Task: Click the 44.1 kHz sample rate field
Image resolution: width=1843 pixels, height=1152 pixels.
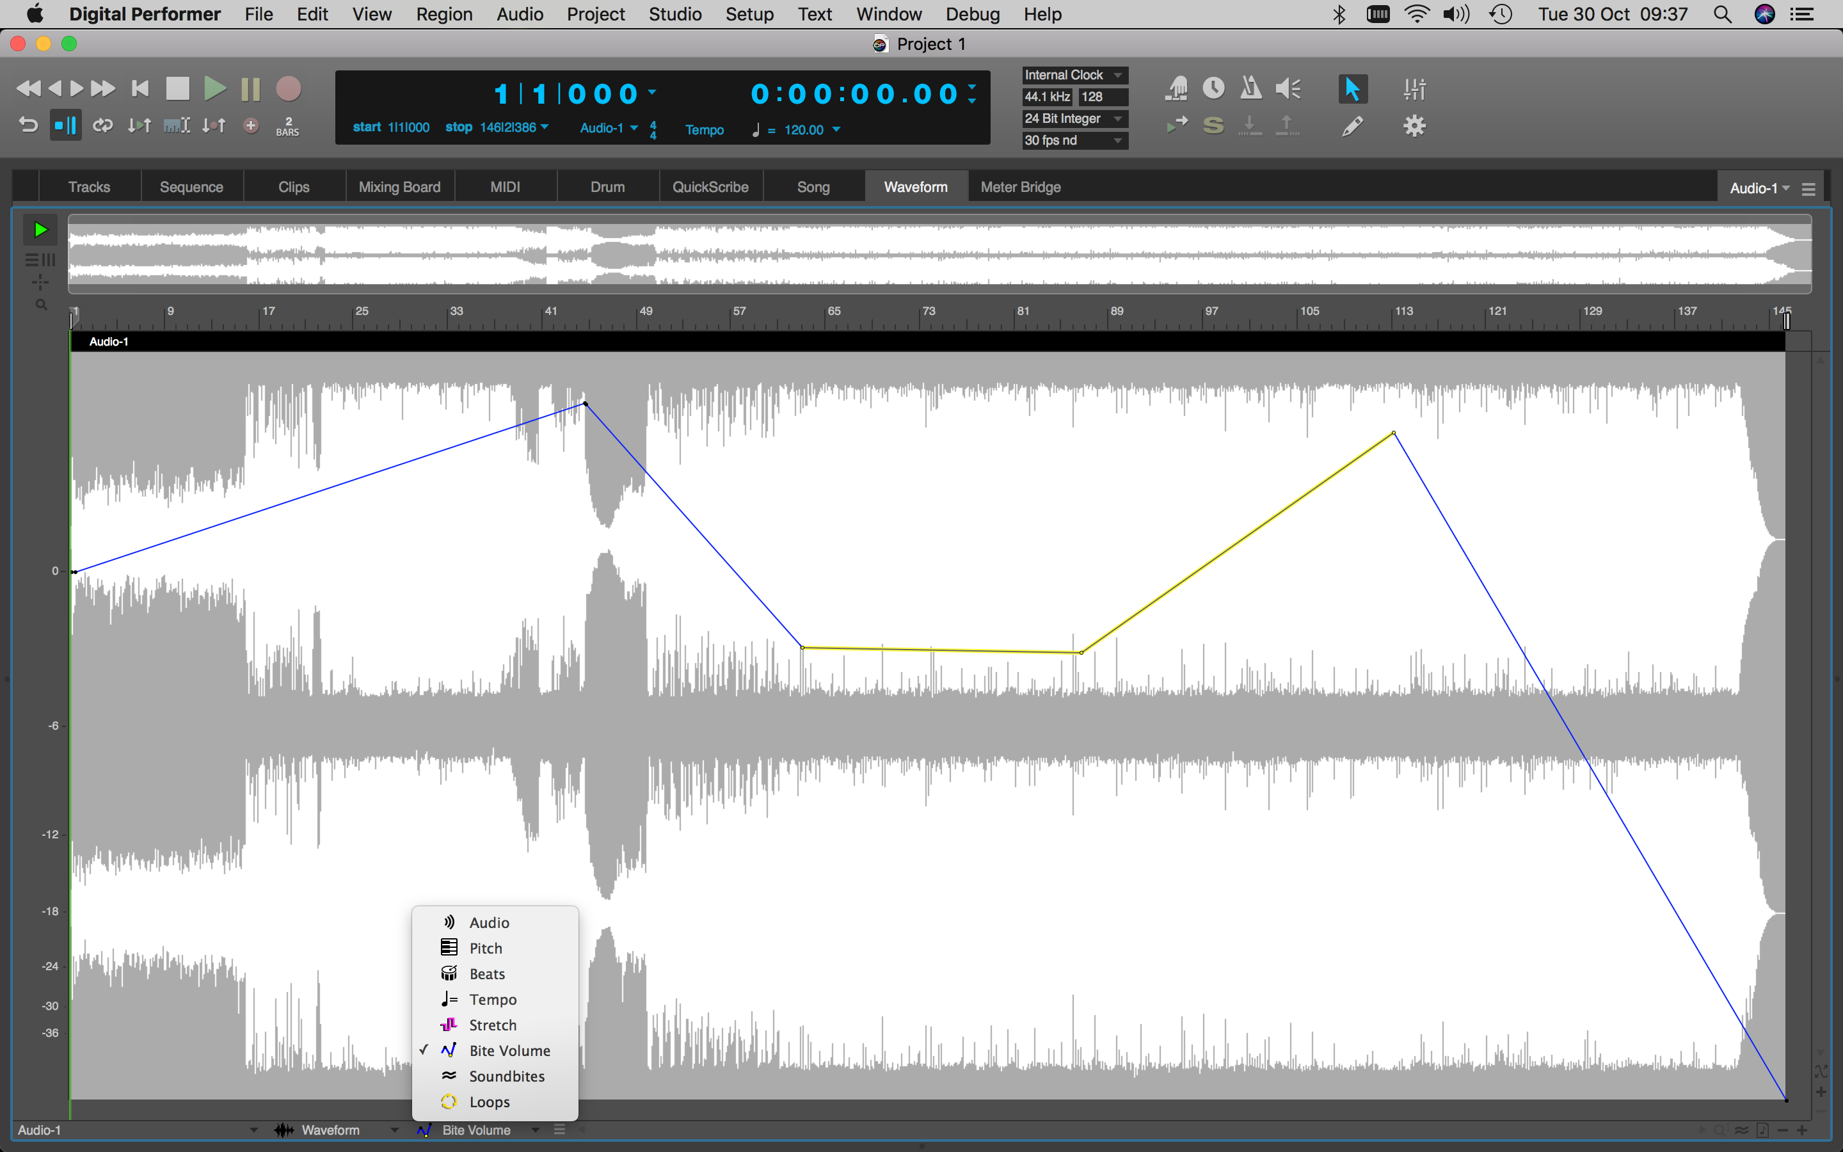Action: (x=1047, y=97)
